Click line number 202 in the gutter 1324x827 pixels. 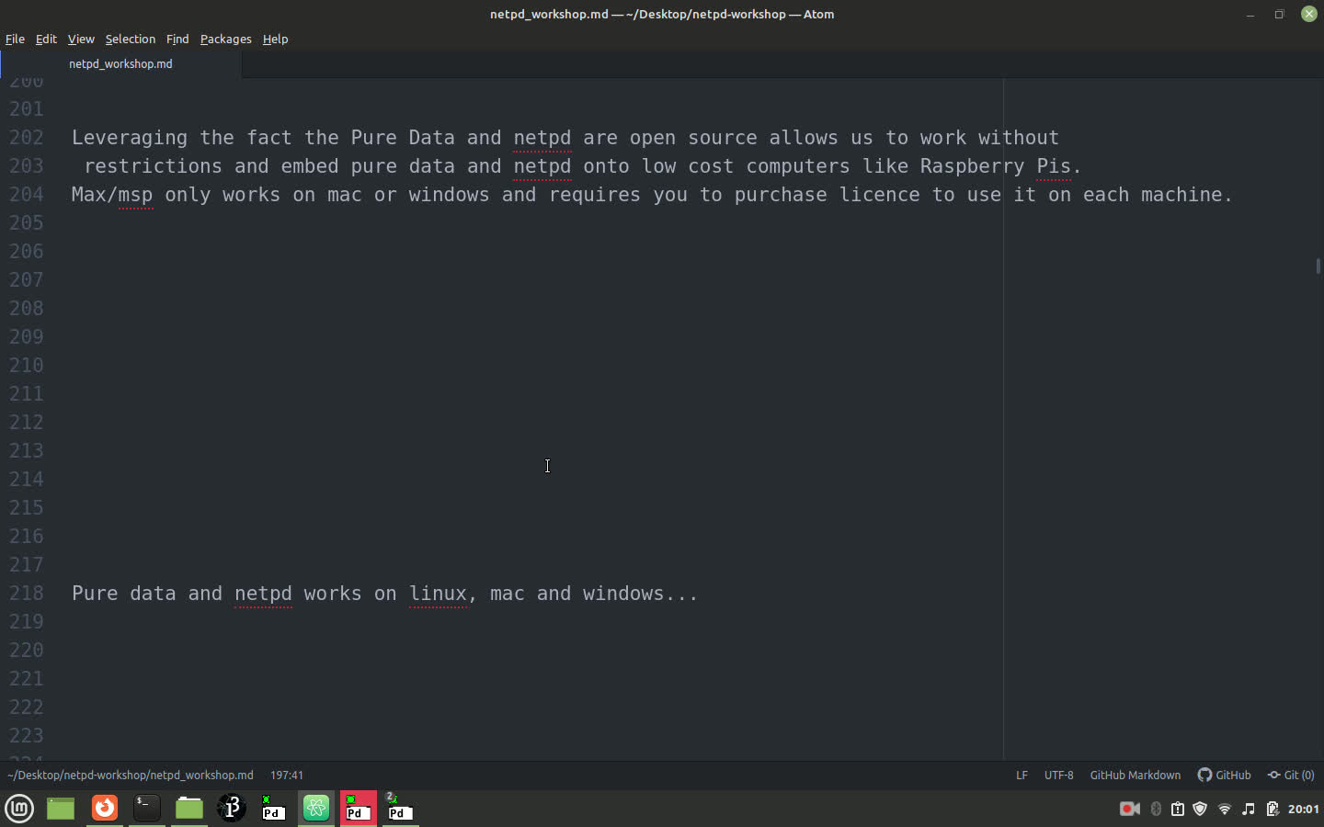pyautogui.click(x=26, y=138)
